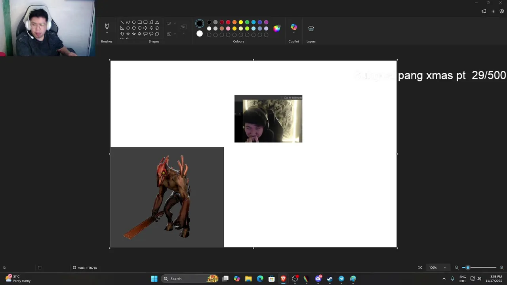Open File Explorer from the taskbar
This screenshot has width=507, height=285.
coord(248,279)
